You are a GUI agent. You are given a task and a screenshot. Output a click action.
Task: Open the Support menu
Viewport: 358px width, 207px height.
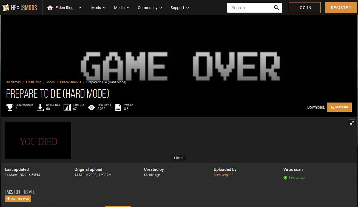click(180, 8)
